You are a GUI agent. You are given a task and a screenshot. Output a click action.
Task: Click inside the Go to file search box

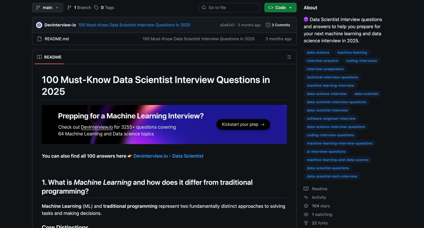[229, 7]
